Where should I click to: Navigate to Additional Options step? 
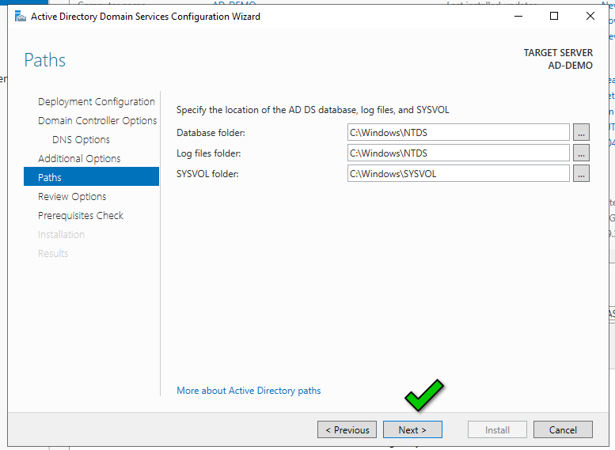tap(79, 159)
